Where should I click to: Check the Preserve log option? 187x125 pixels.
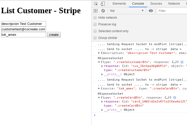(x=95, y=24)
